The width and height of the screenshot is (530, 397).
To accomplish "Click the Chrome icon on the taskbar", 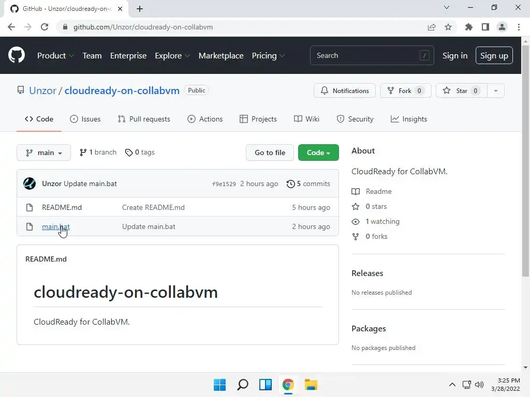I will (288, 385).
